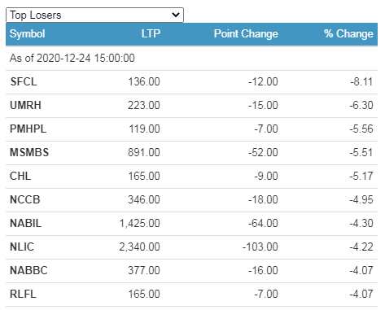
Task: Click NLIC's point change -103.00
Action: pyautogui.click(x=260, y=247)
